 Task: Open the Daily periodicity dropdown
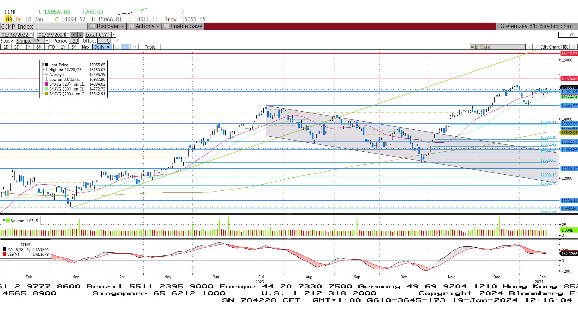pos(102,47)
